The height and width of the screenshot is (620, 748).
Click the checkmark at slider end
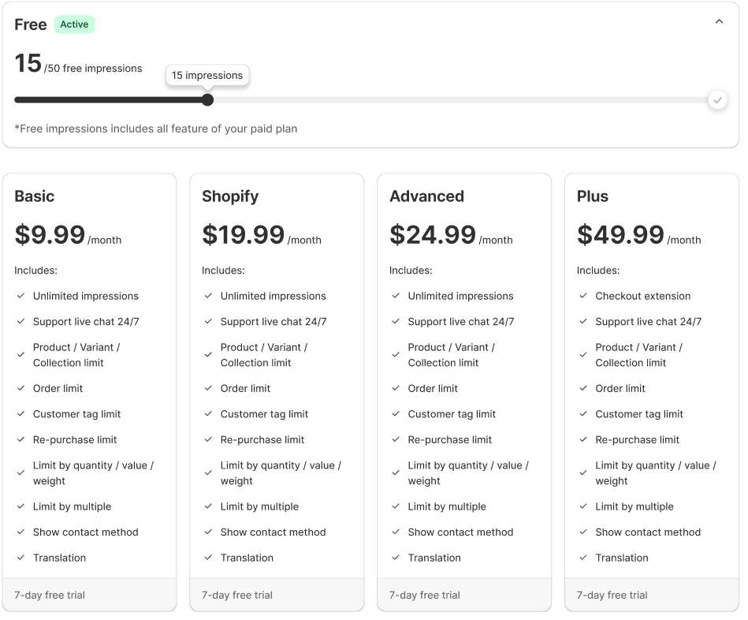click(x=717, y=99)
